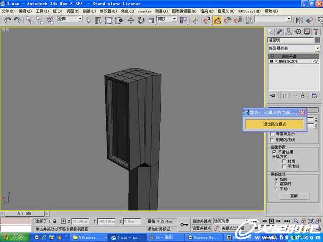Expand the 可编辑多边形 plus box
The height and width of the screenshot is (242, 323).
click(x=271, y=61)
